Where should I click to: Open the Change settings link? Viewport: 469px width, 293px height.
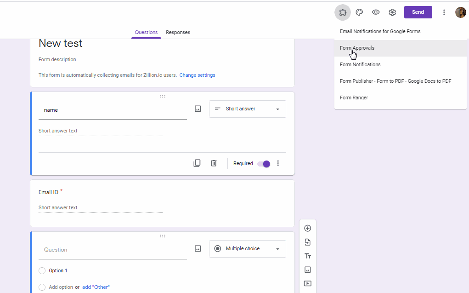197,75
